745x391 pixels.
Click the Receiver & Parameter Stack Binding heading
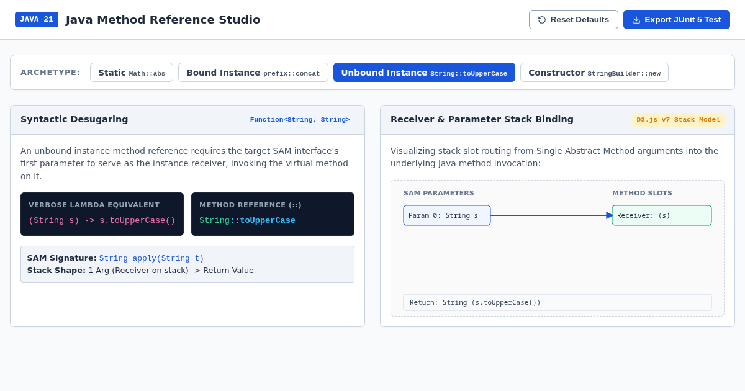pyautogui.click(x=482, y=119)
